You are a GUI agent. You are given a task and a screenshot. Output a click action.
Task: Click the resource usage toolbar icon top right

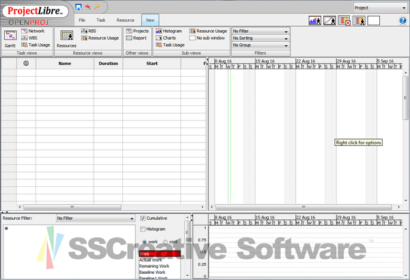(359, 21)
